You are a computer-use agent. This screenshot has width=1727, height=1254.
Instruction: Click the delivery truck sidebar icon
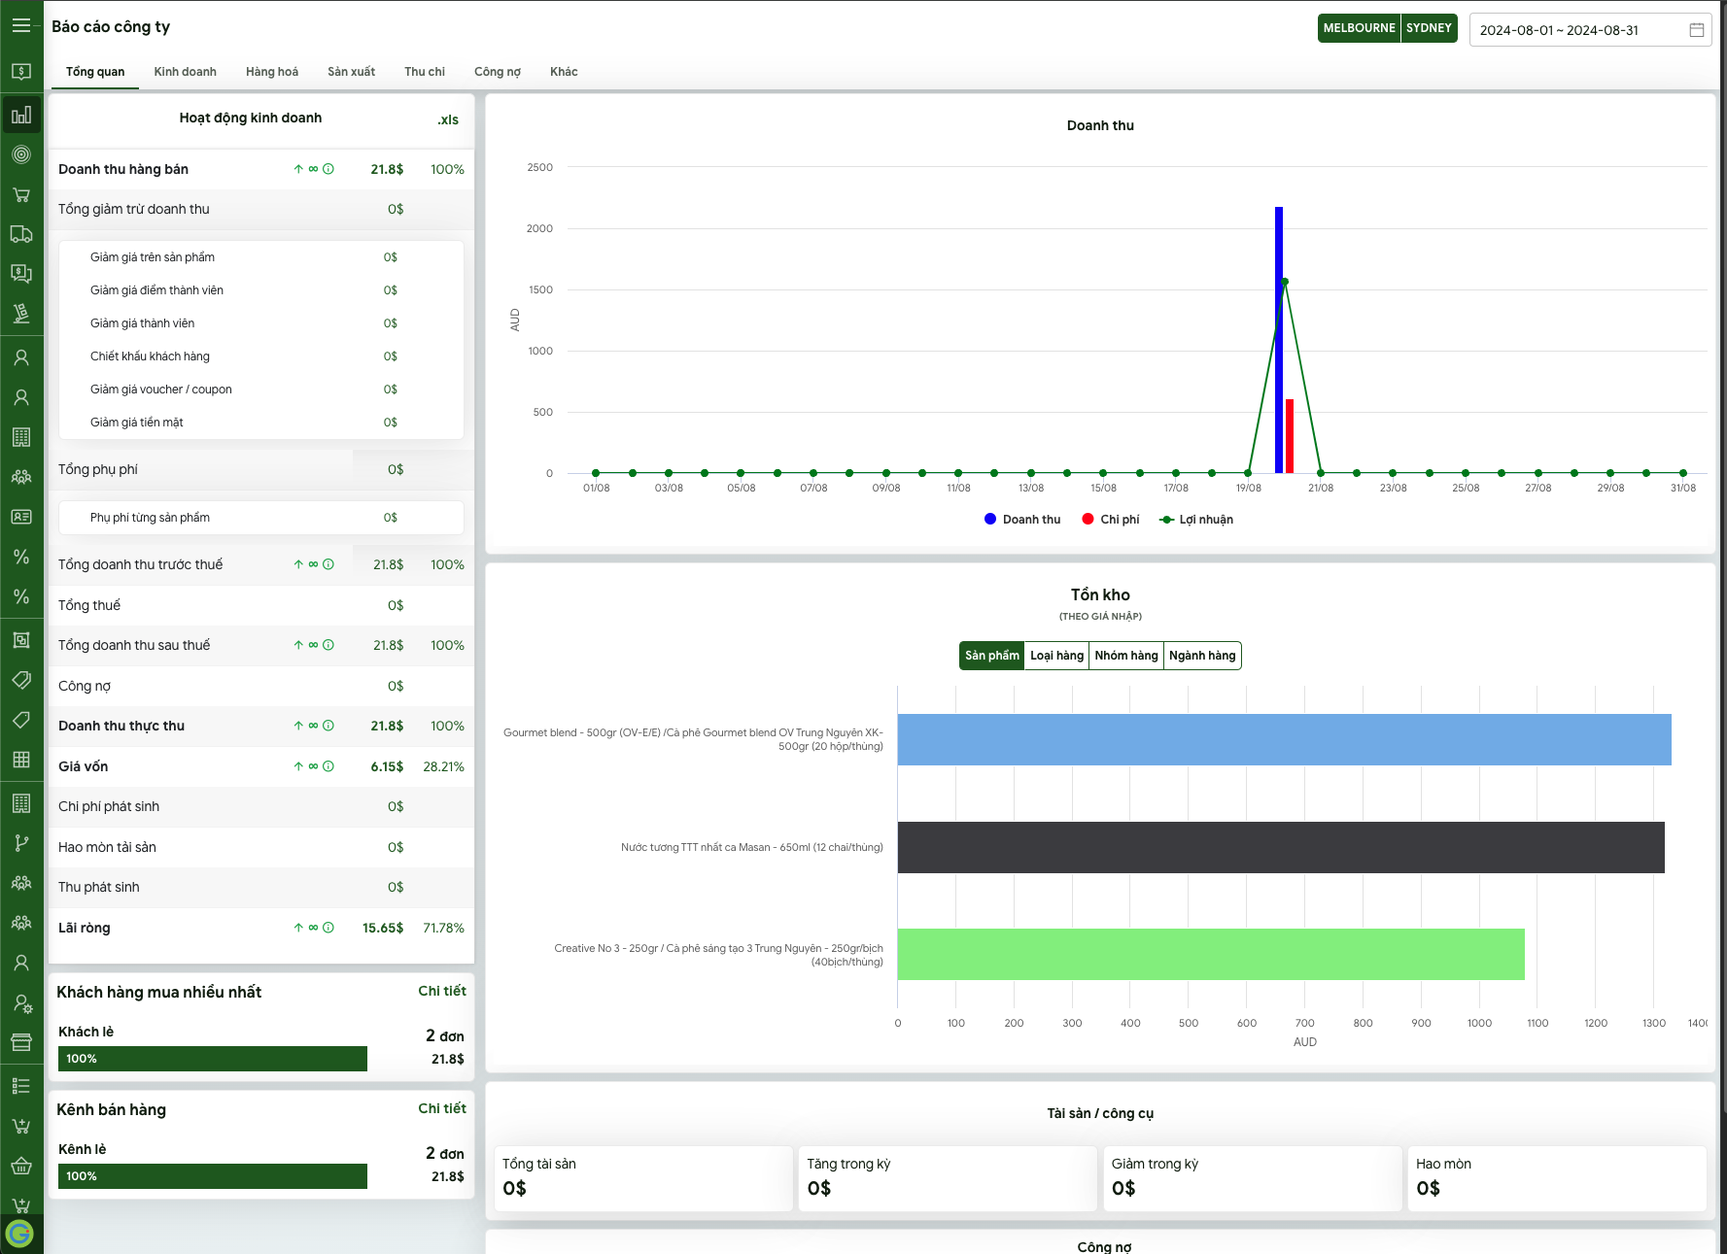coord(21,234)
